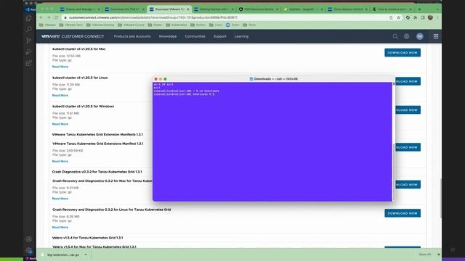This screenshot has width=465, height=261.
Task: Click the VMware Customer Connect logo
Action: (x=73, y=36)
